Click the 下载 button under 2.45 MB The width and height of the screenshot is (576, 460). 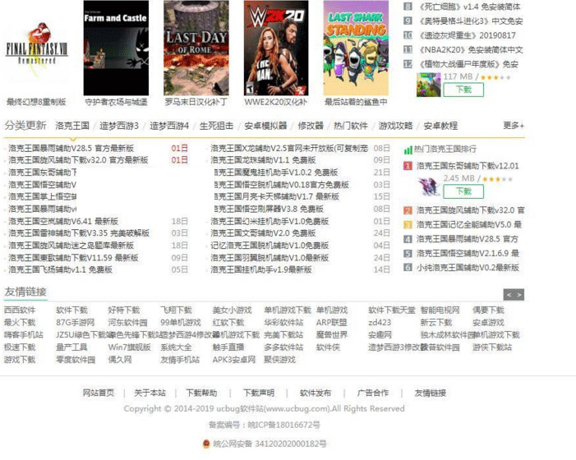(x=463, y=191)
